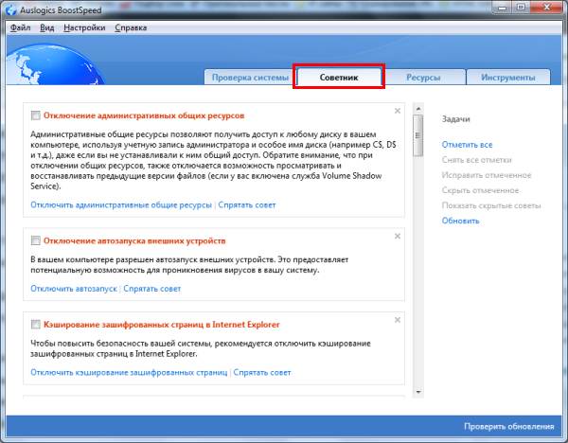Screen dimensions: 568x443
Task: Click Отключить административные общие ресурсы link
Action: (x=121, y=205)
